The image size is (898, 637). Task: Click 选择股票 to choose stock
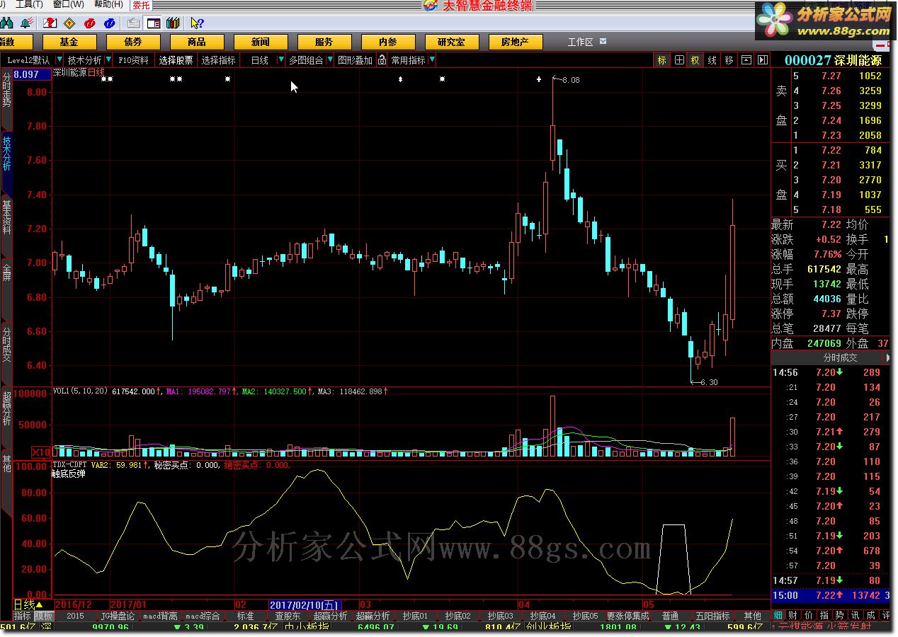click(176, 60)
